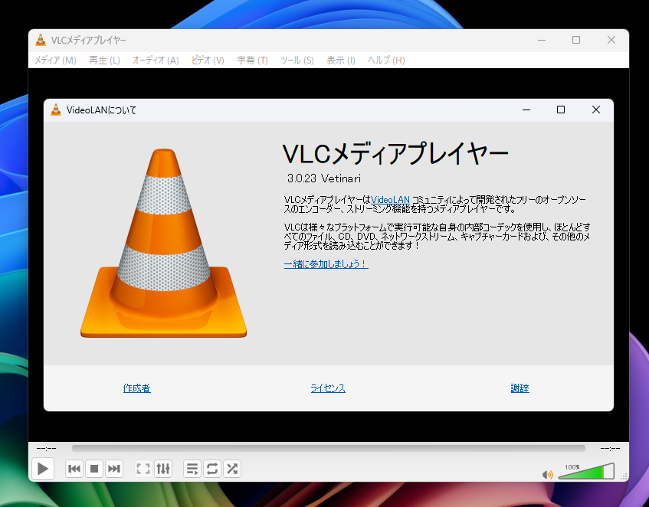Start playback with the Play button
The image size is (649, 507).
(x=43, y=468)
